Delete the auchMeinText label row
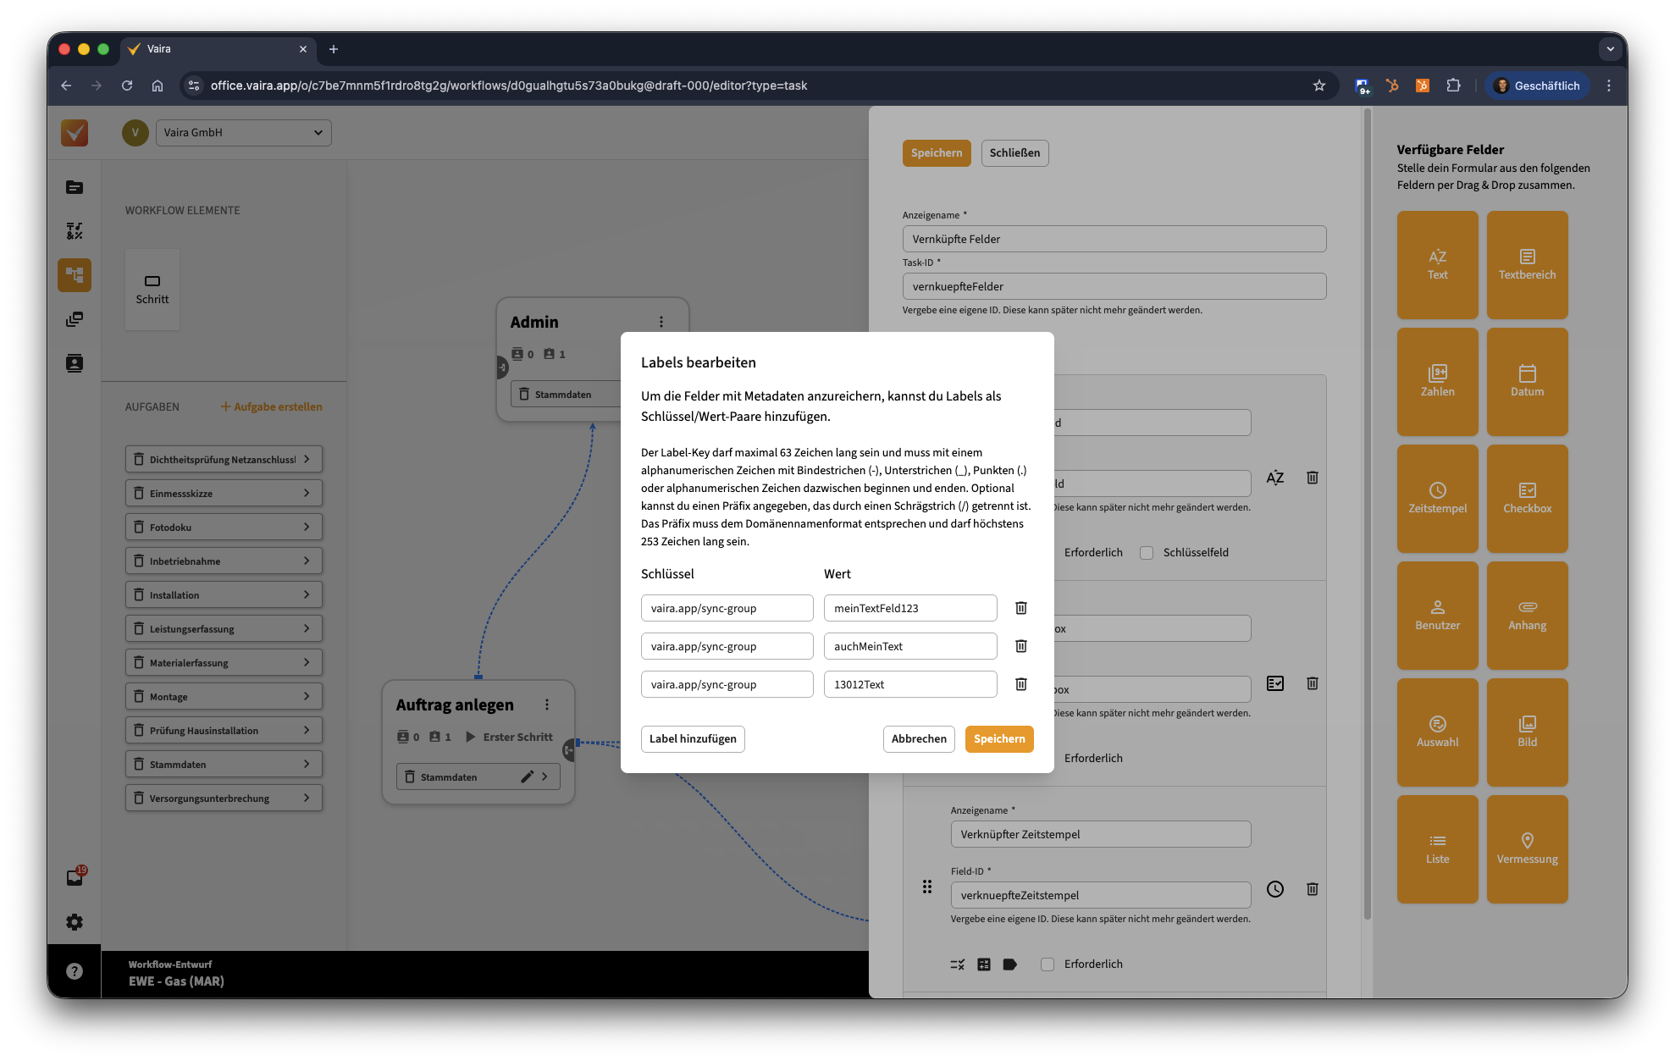 (x=1020, y=646)
